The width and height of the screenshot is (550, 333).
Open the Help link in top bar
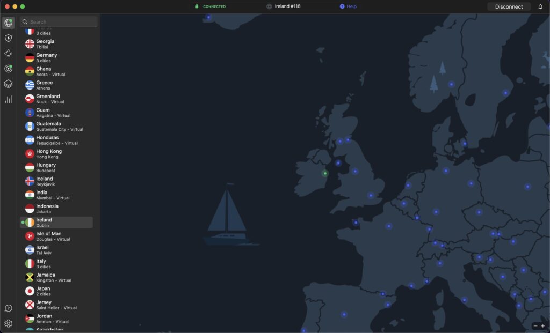pos(348,6)
